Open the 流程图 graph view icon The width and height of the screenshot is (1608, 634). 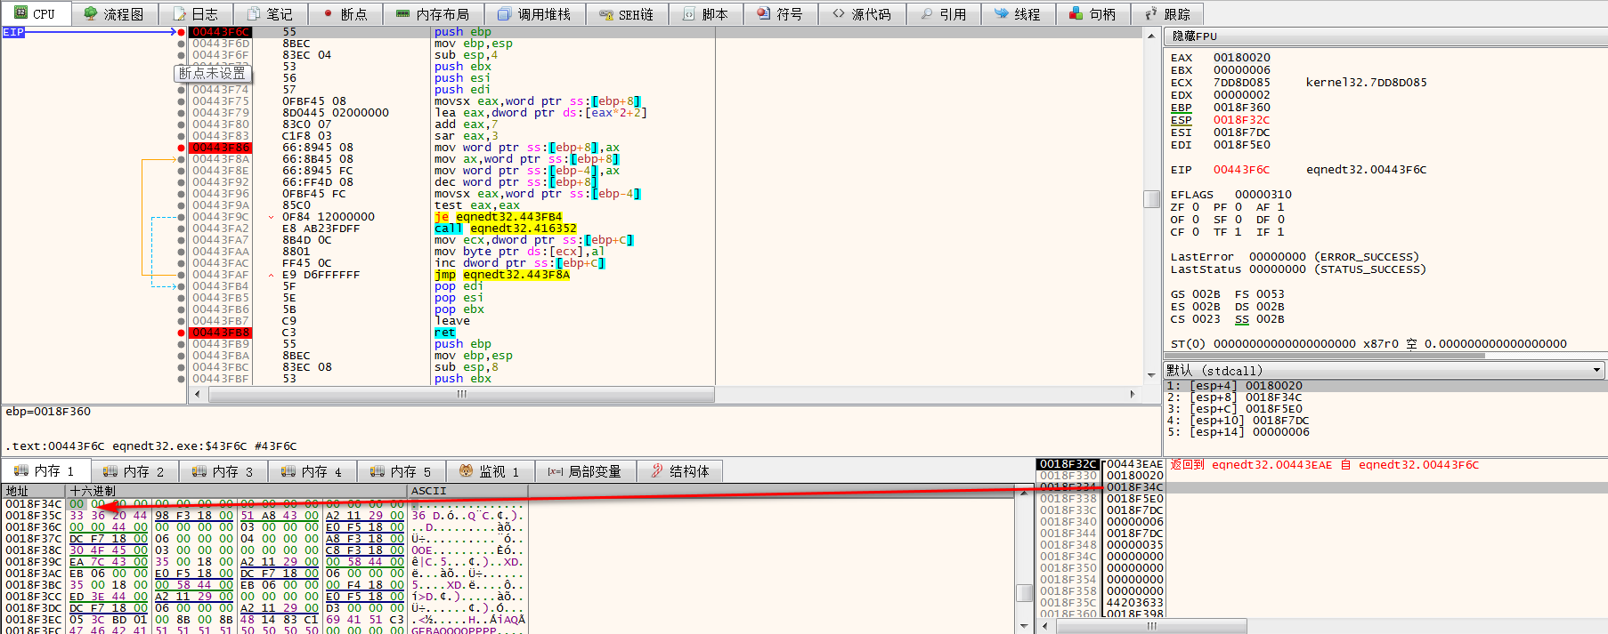(91, 13)
